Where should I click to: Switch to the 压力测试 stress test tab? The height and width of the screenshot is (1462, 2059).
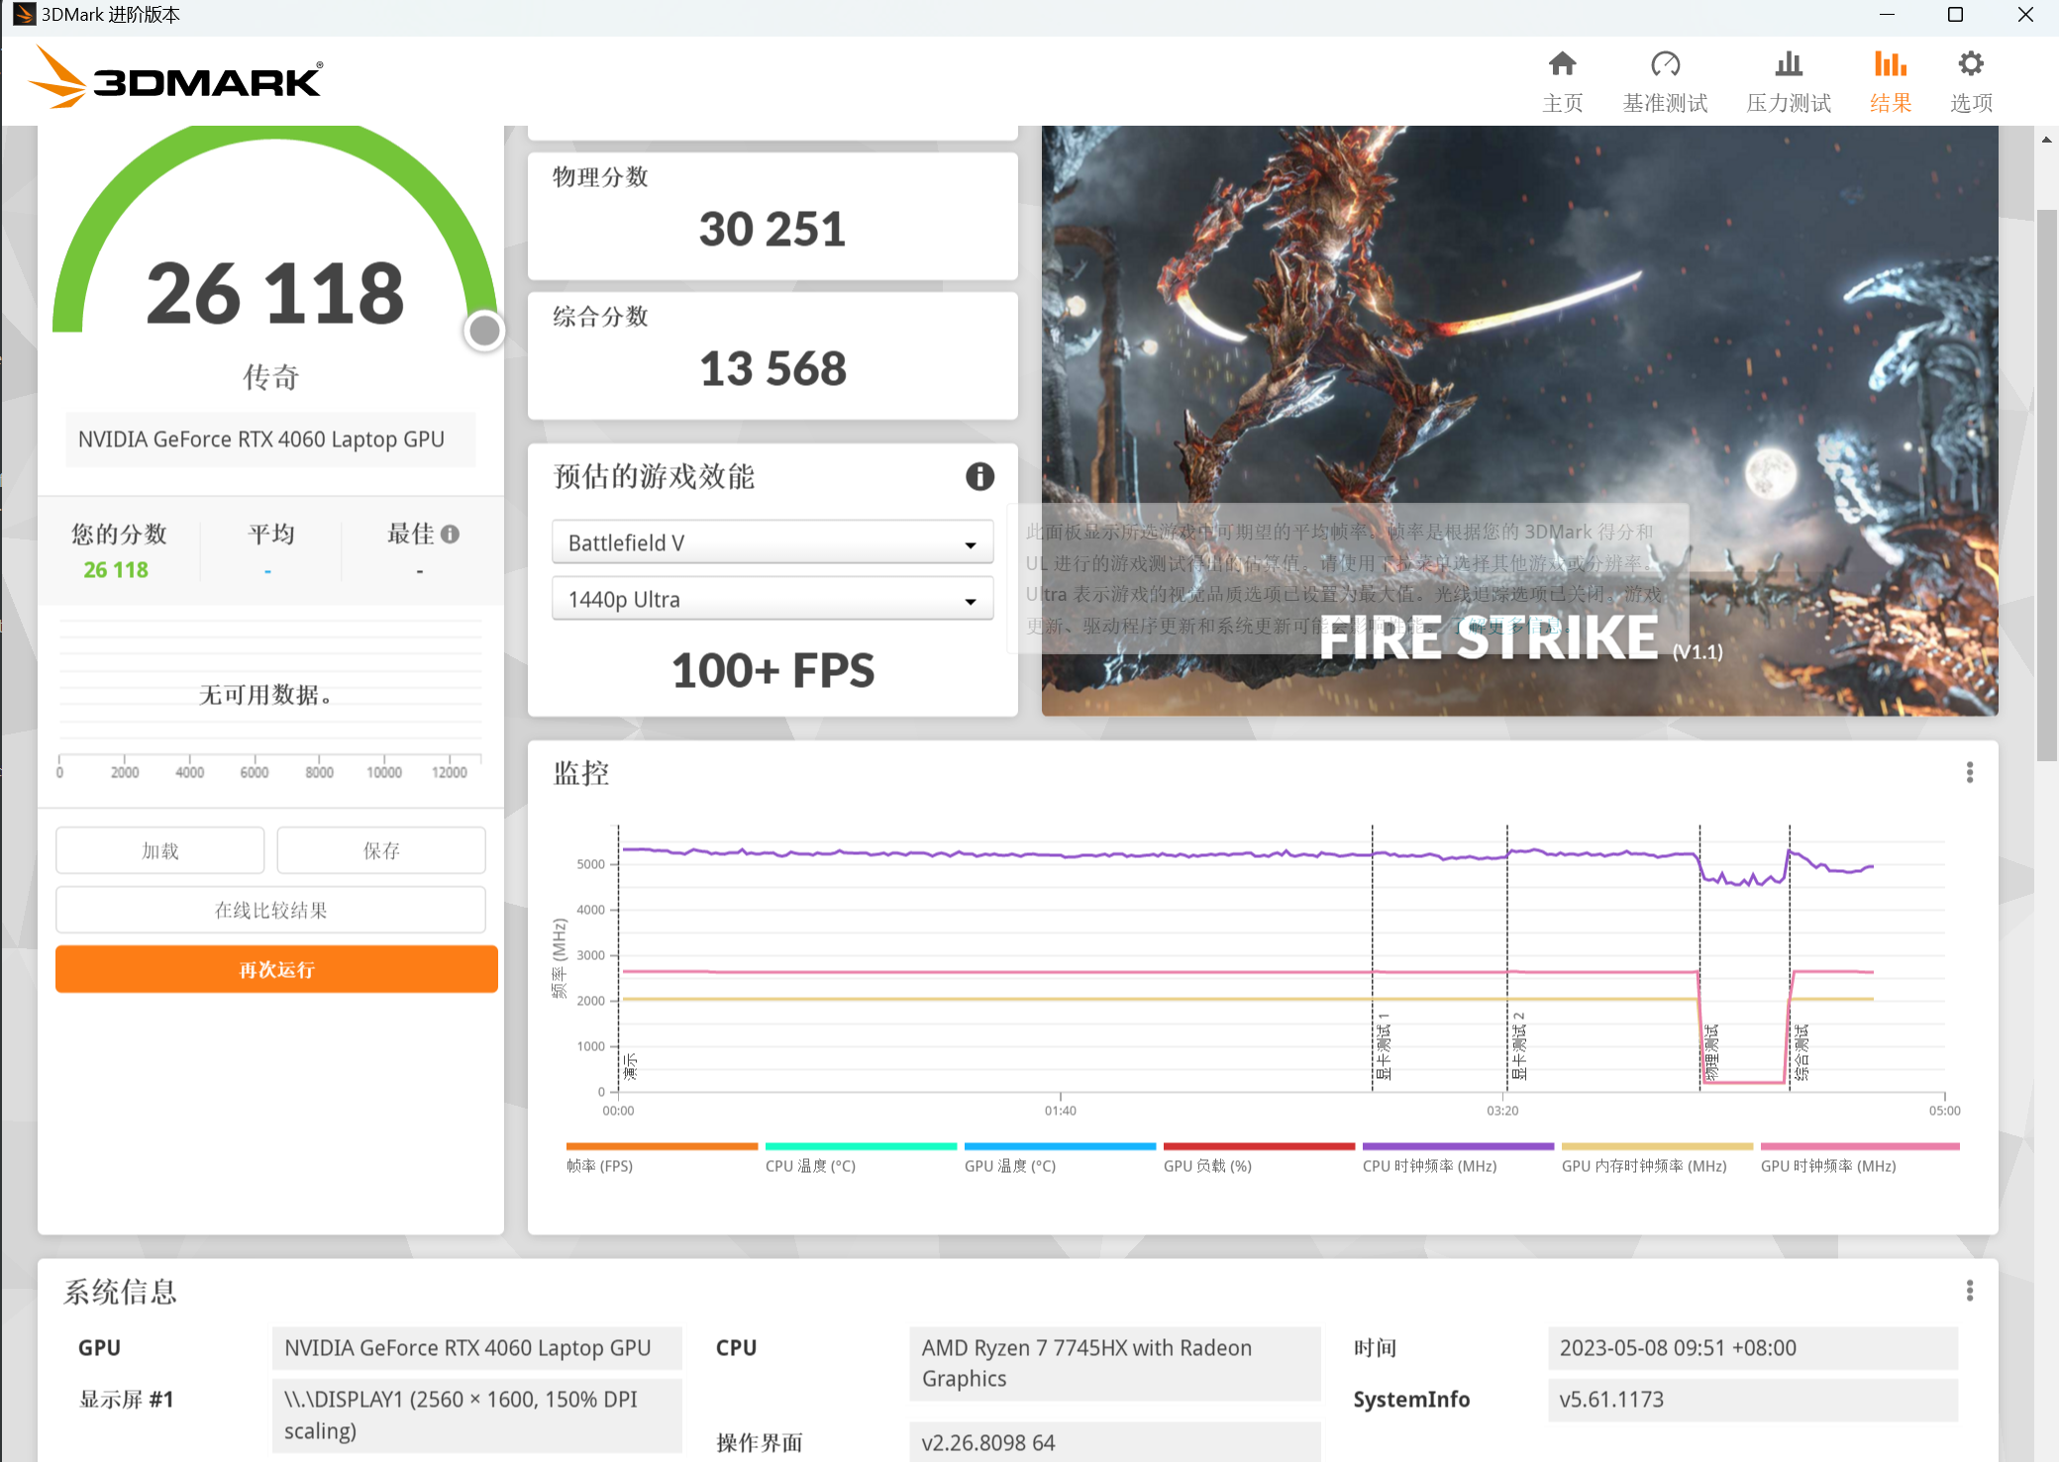coord(1788,82)
